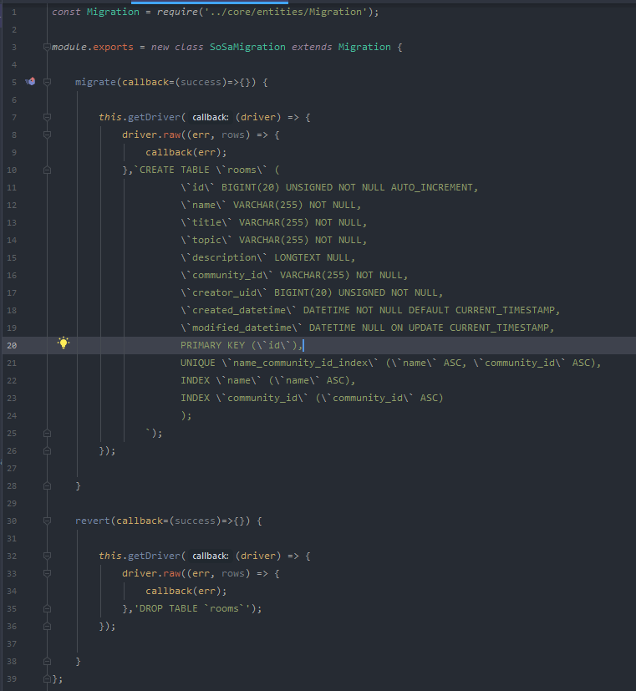Click the callback: inlay hint on line 32
636x691 pixels.
[211, 556]
